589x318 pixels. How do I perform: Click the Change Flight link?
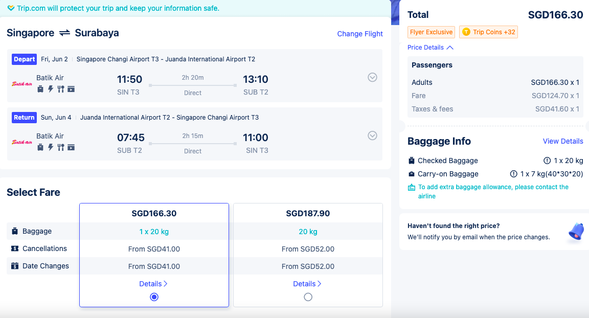click(x=360, y=34)
